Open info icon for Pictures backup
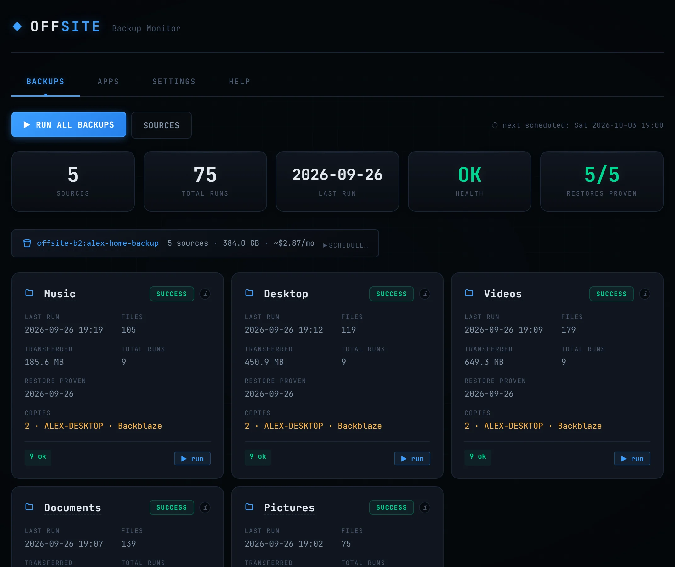The image size is (675, 567). point(425,507)
